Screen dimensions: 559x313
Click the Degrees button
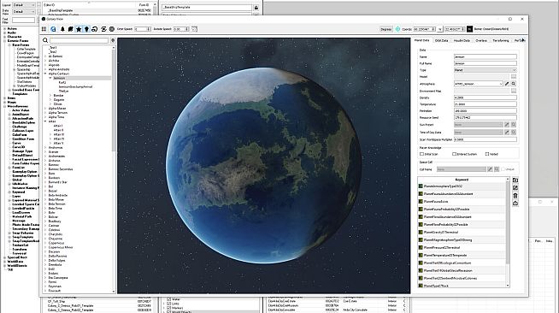coord(385,29)
